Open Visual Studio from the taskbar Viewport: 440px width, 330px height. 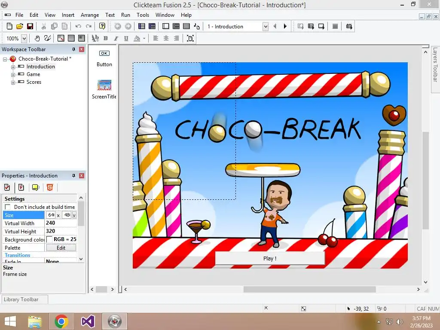[88, 321]
